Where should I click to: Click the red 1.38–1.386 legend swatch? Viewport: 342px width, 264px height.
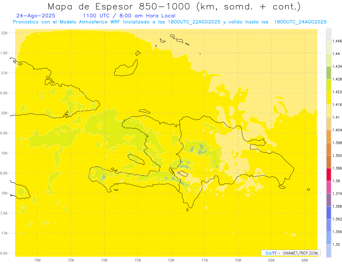(329, 175)
